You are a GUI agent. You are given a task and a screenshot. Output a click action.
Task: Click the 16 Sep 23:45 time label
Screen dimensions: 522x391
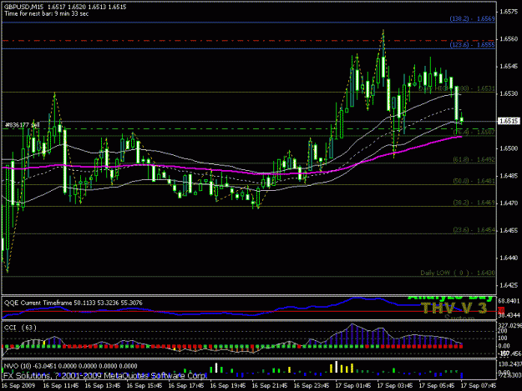coord(312,386)
